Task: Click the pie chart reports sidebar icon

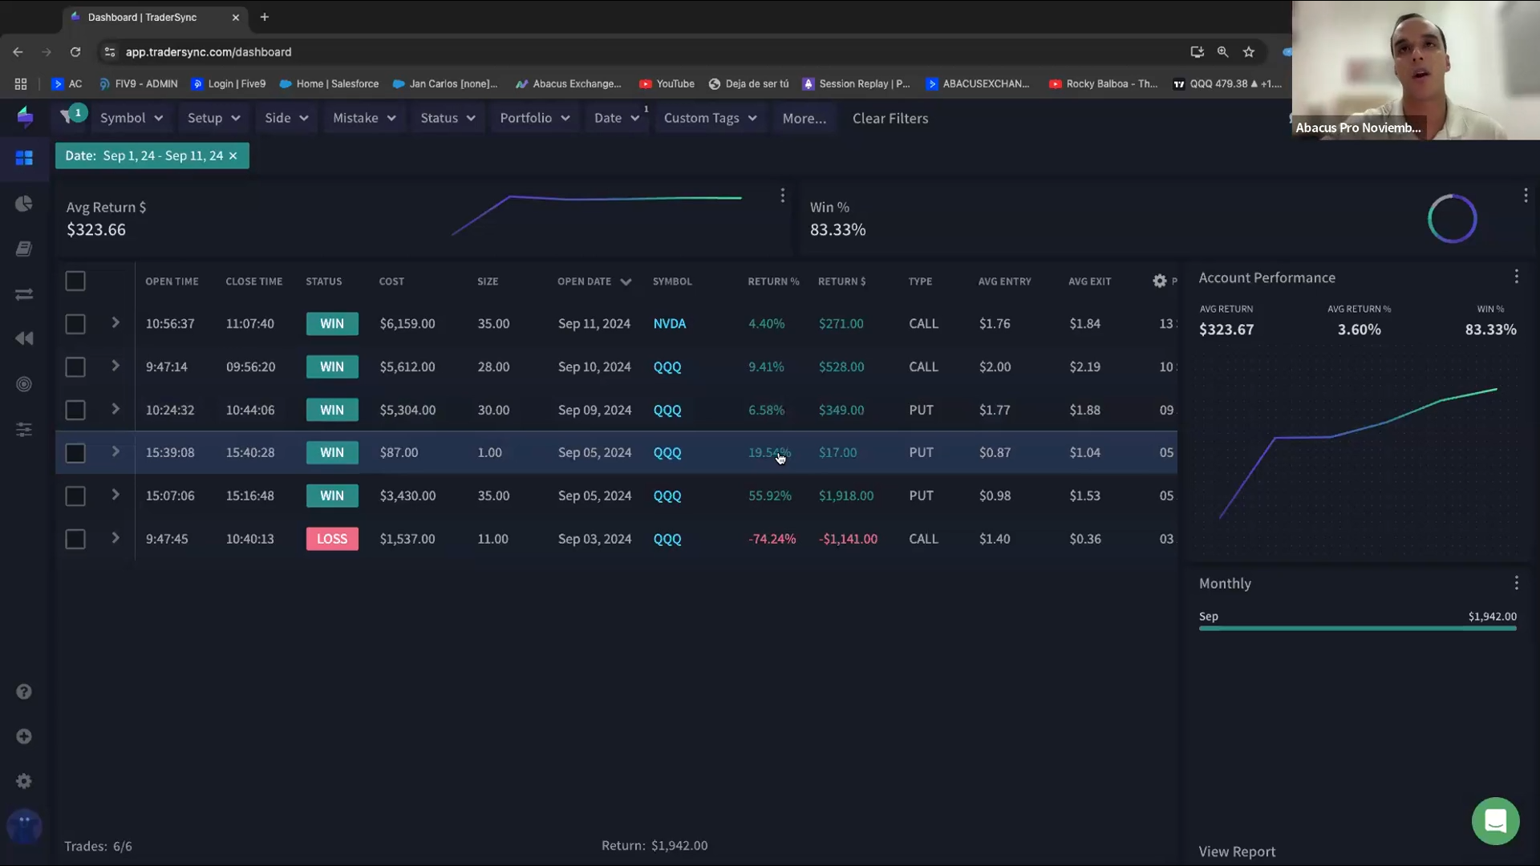Action: coord(24,204)
